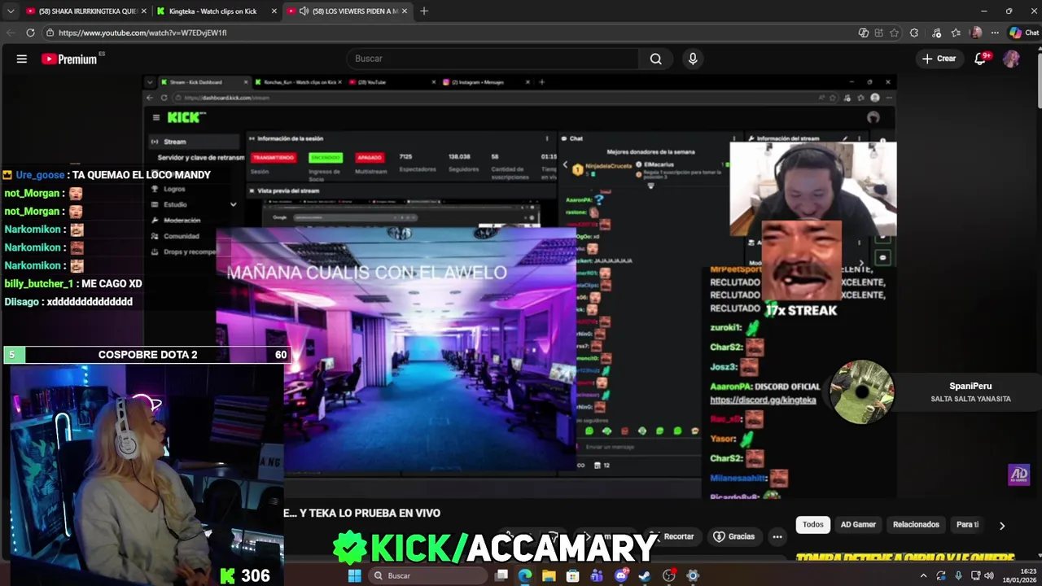The image size is (1042, 586).
Task: Click the Gracias super thanks button
Action: coord(734,536)
